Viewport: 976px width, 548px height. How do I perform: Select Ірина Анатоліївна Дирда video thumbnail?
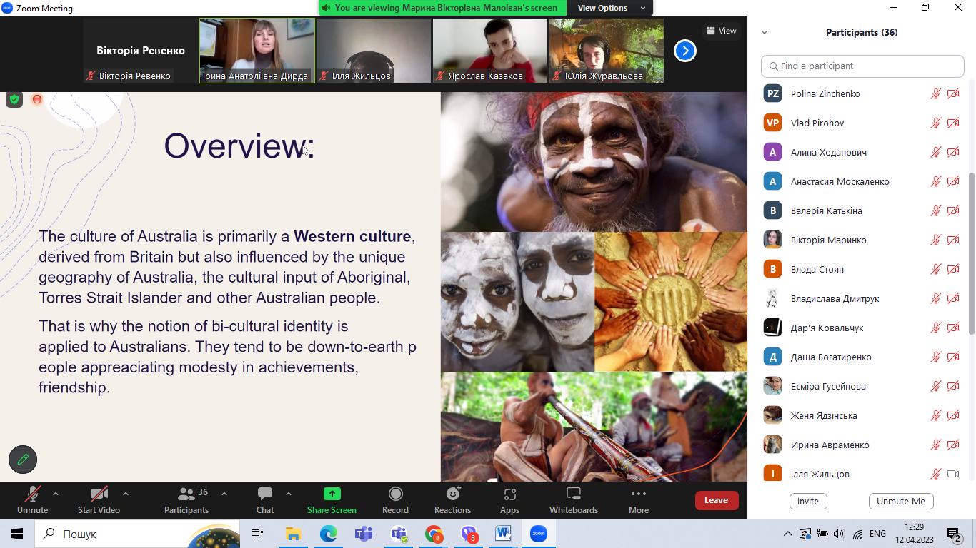(257, 51)
